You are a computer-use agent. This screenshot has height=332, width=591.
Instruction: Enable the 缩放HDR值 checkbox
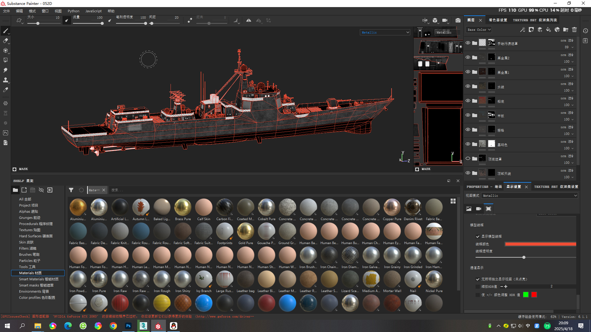(x=478, y=287)
